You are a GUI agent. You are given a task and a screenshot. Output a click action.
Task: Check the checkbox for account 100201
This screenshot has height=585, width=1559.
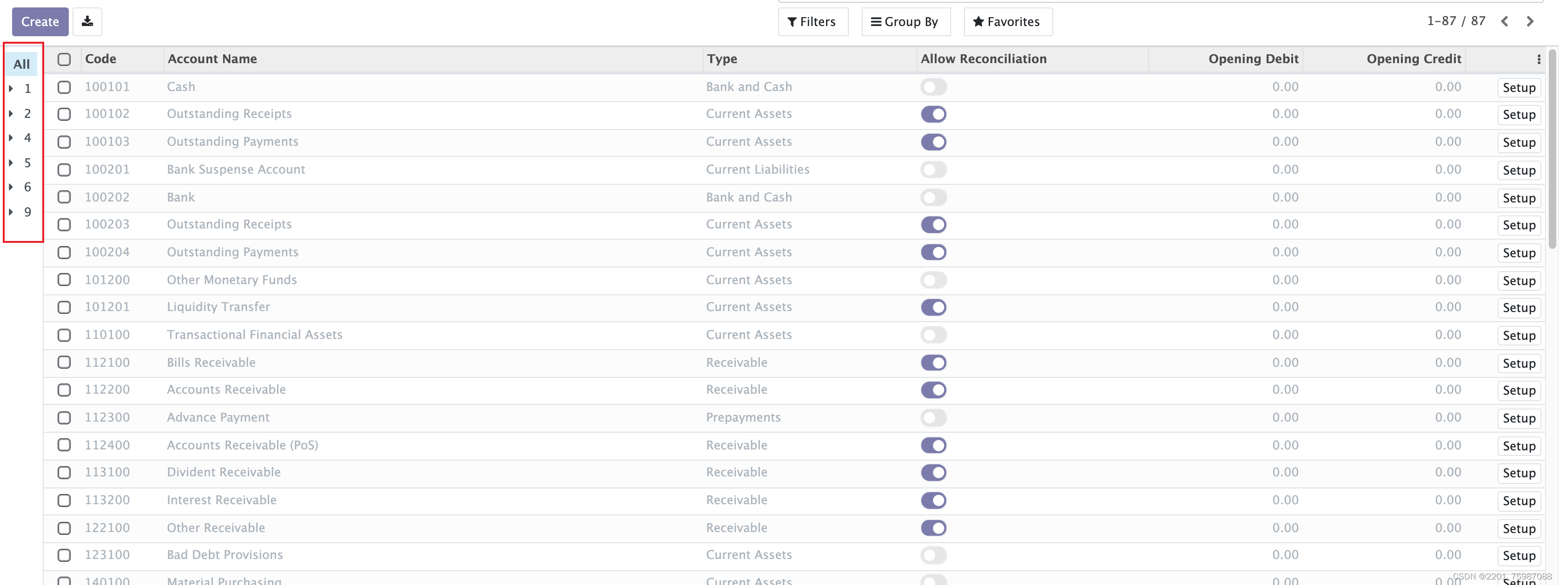tap(64, 170)
